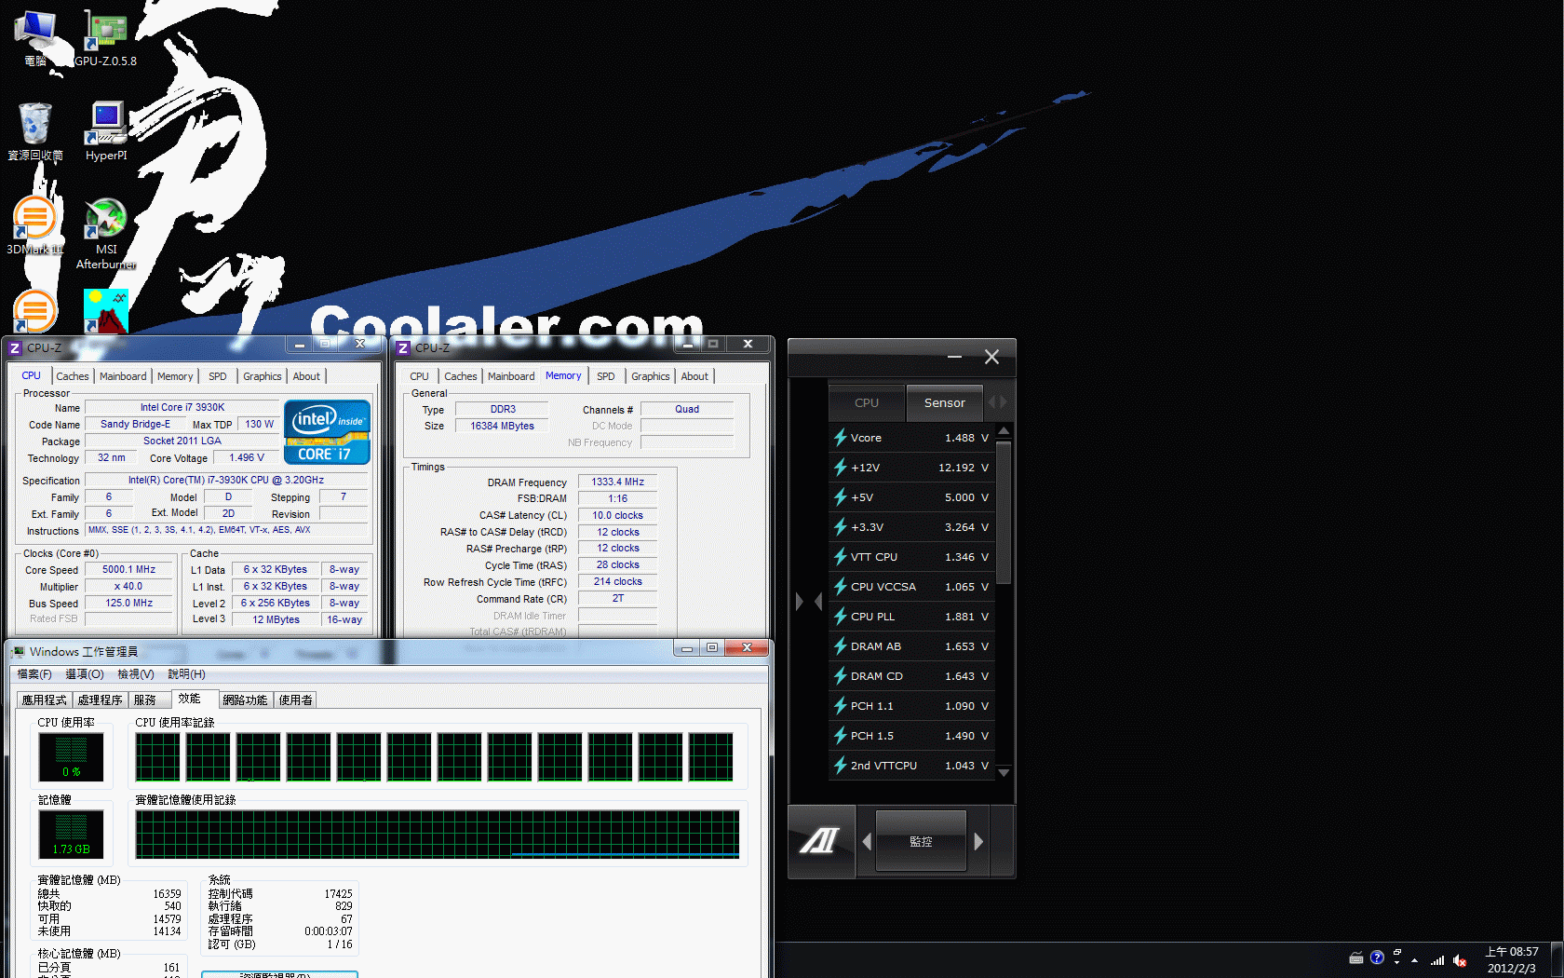Open About tab in right CPU-Z window
1564x978 pixels.
coord(694,376)
